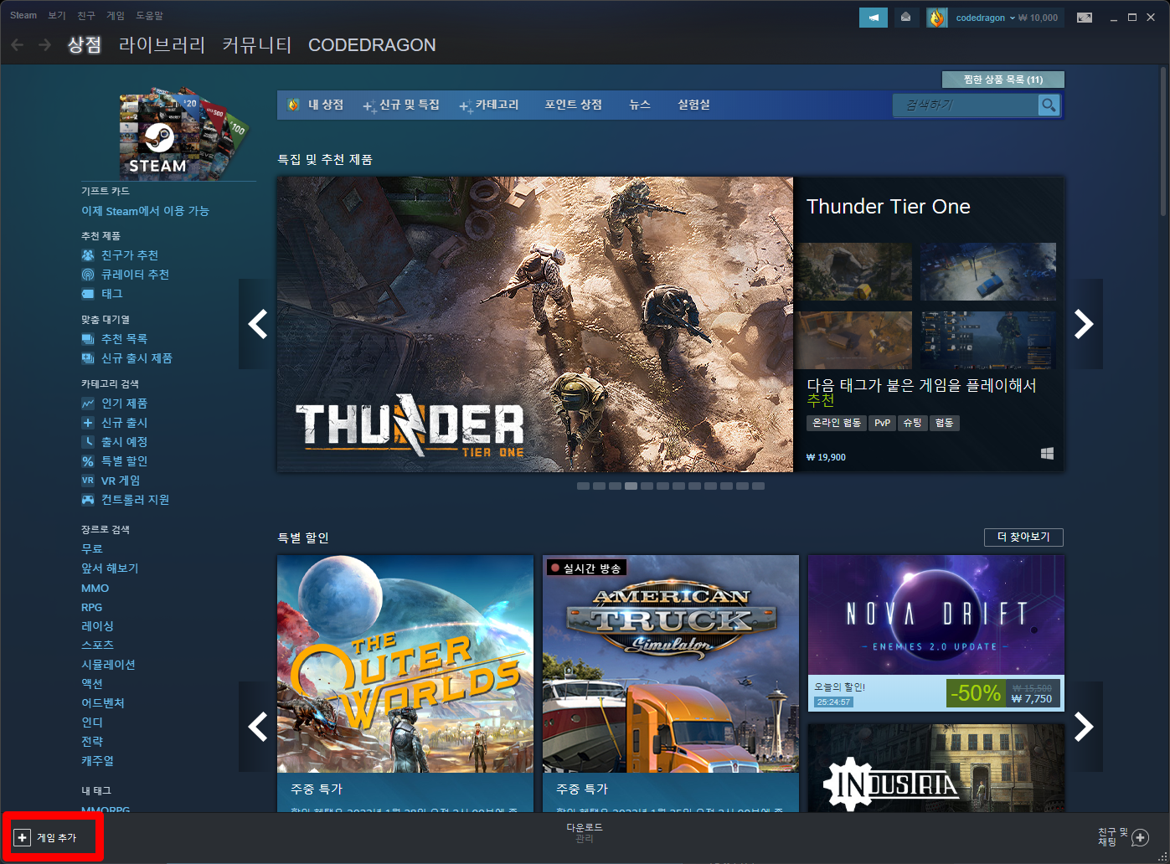Screen dimensions: 1170x864
Task: Click the 무료 genre link
Action: tap(92, 549)
